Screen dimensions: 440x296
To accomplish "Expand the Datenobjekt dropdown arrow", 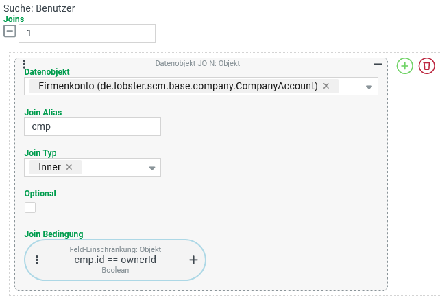I will click(x=369, y=87).
